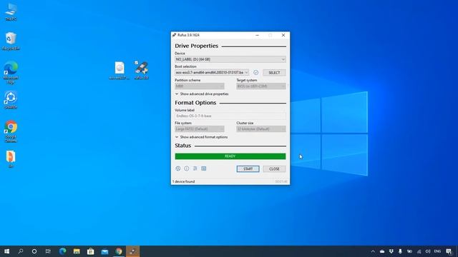Show hidden system tray icons chevron
Viewport: 458px width, 257px height.
(373, 251)
